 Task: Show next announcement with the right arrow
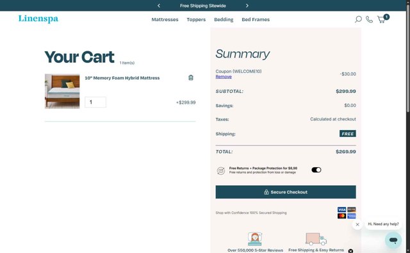(247, 6)
